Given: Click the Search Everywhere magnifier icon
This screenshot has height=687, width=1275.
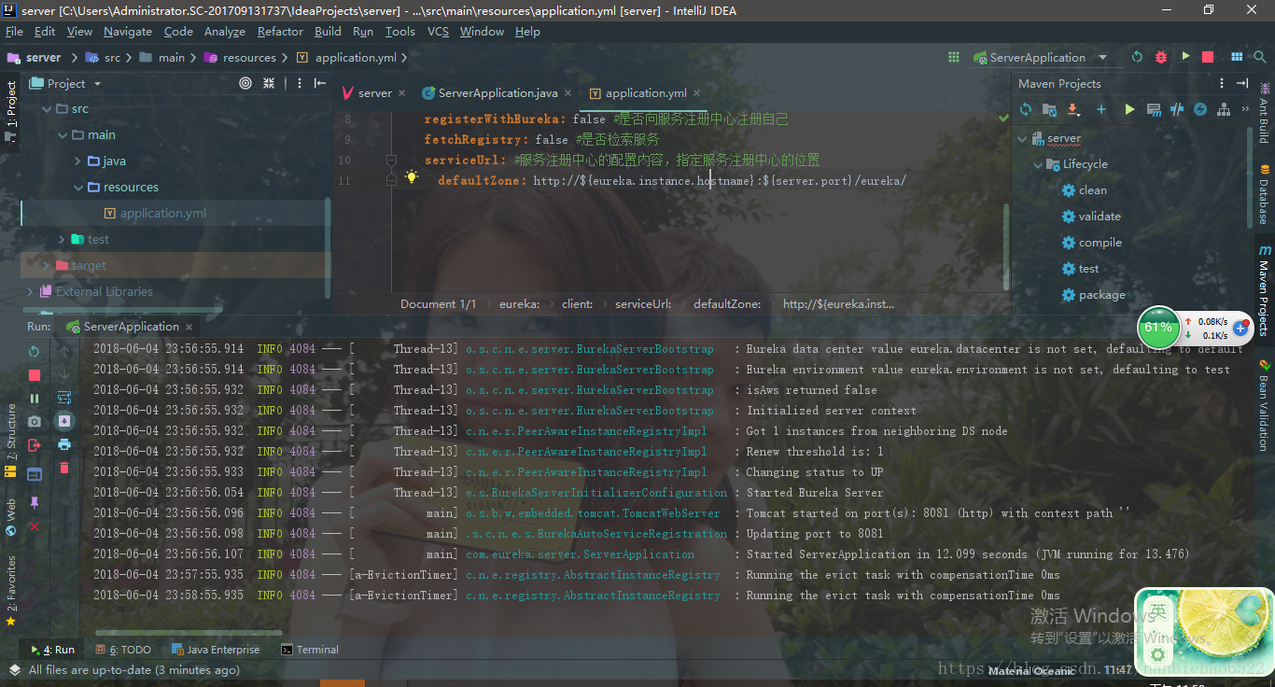Looking at the screenshot, I should click(1260, 57).
